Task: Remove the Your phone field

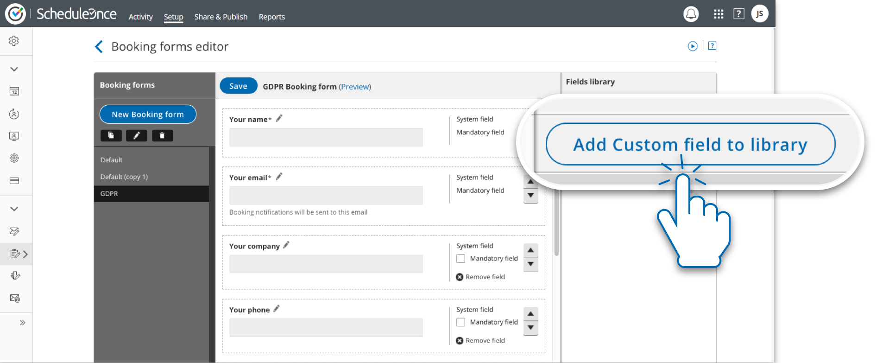Action: [x=480, y=341]
